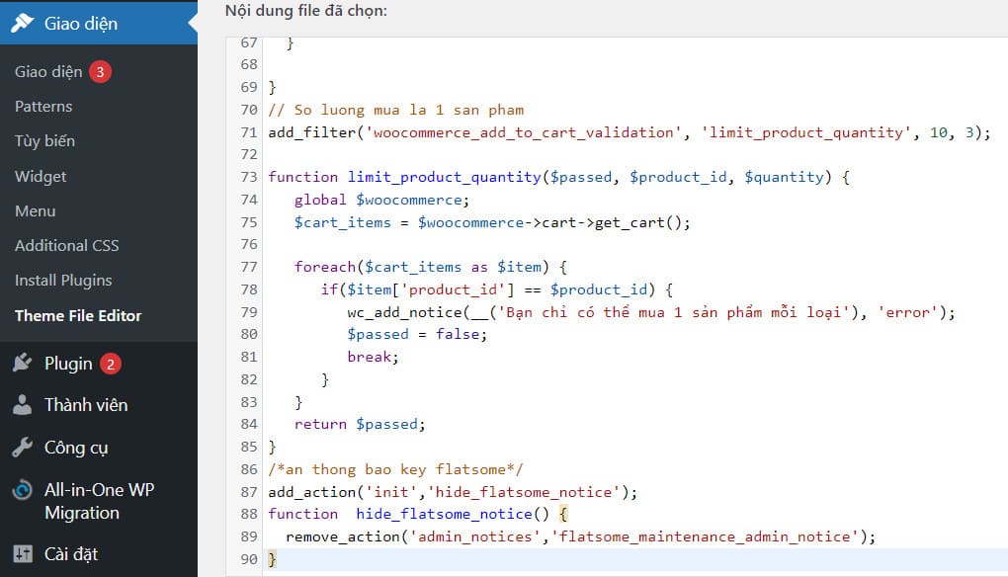1008x577 pixels.
Task: Click the Giao diện paintbrush icon
Action: 22,23
